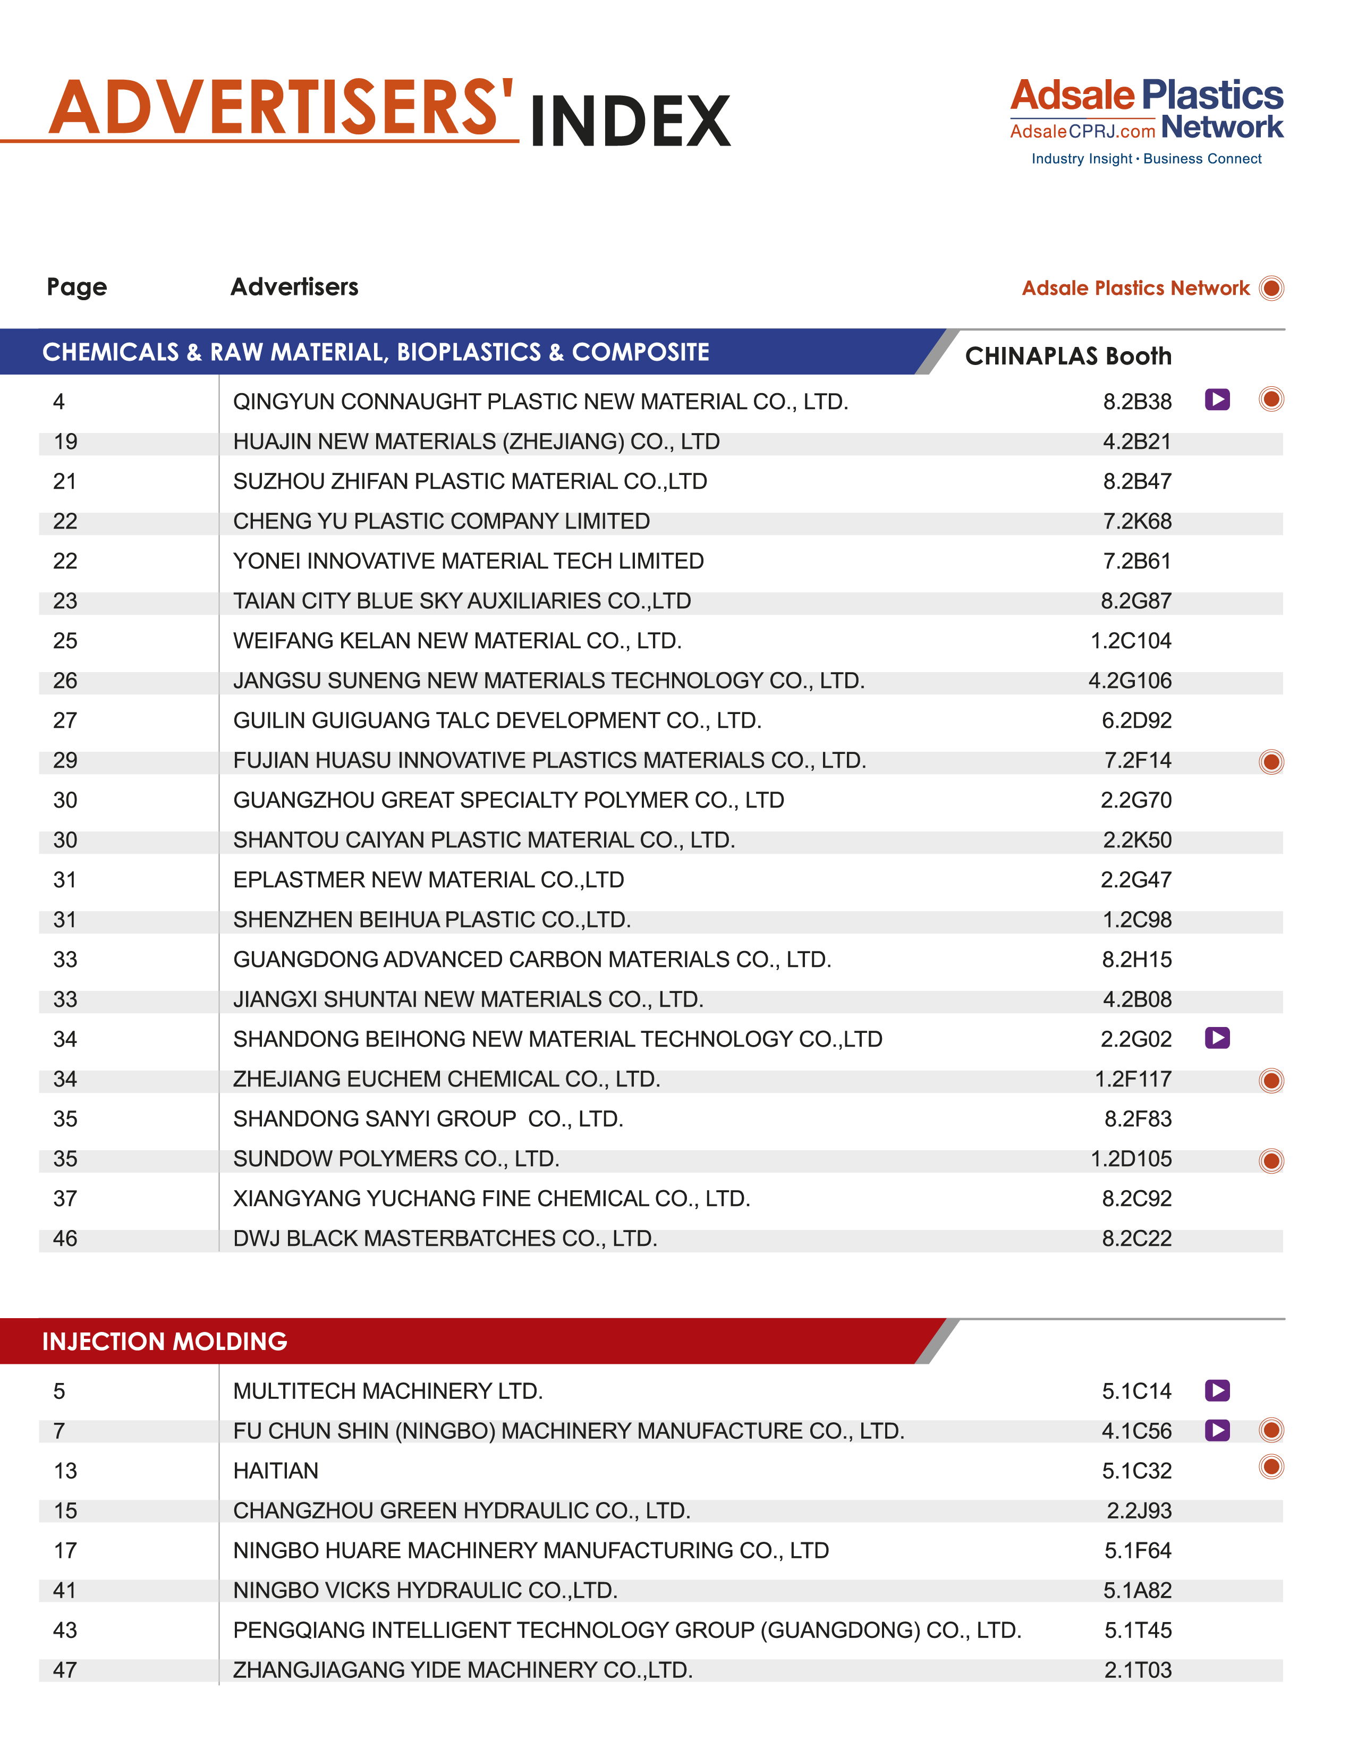Click purple video icon for Shandong Beihong
Screen dimensions: 1349x1757
click(1217, 1038)
